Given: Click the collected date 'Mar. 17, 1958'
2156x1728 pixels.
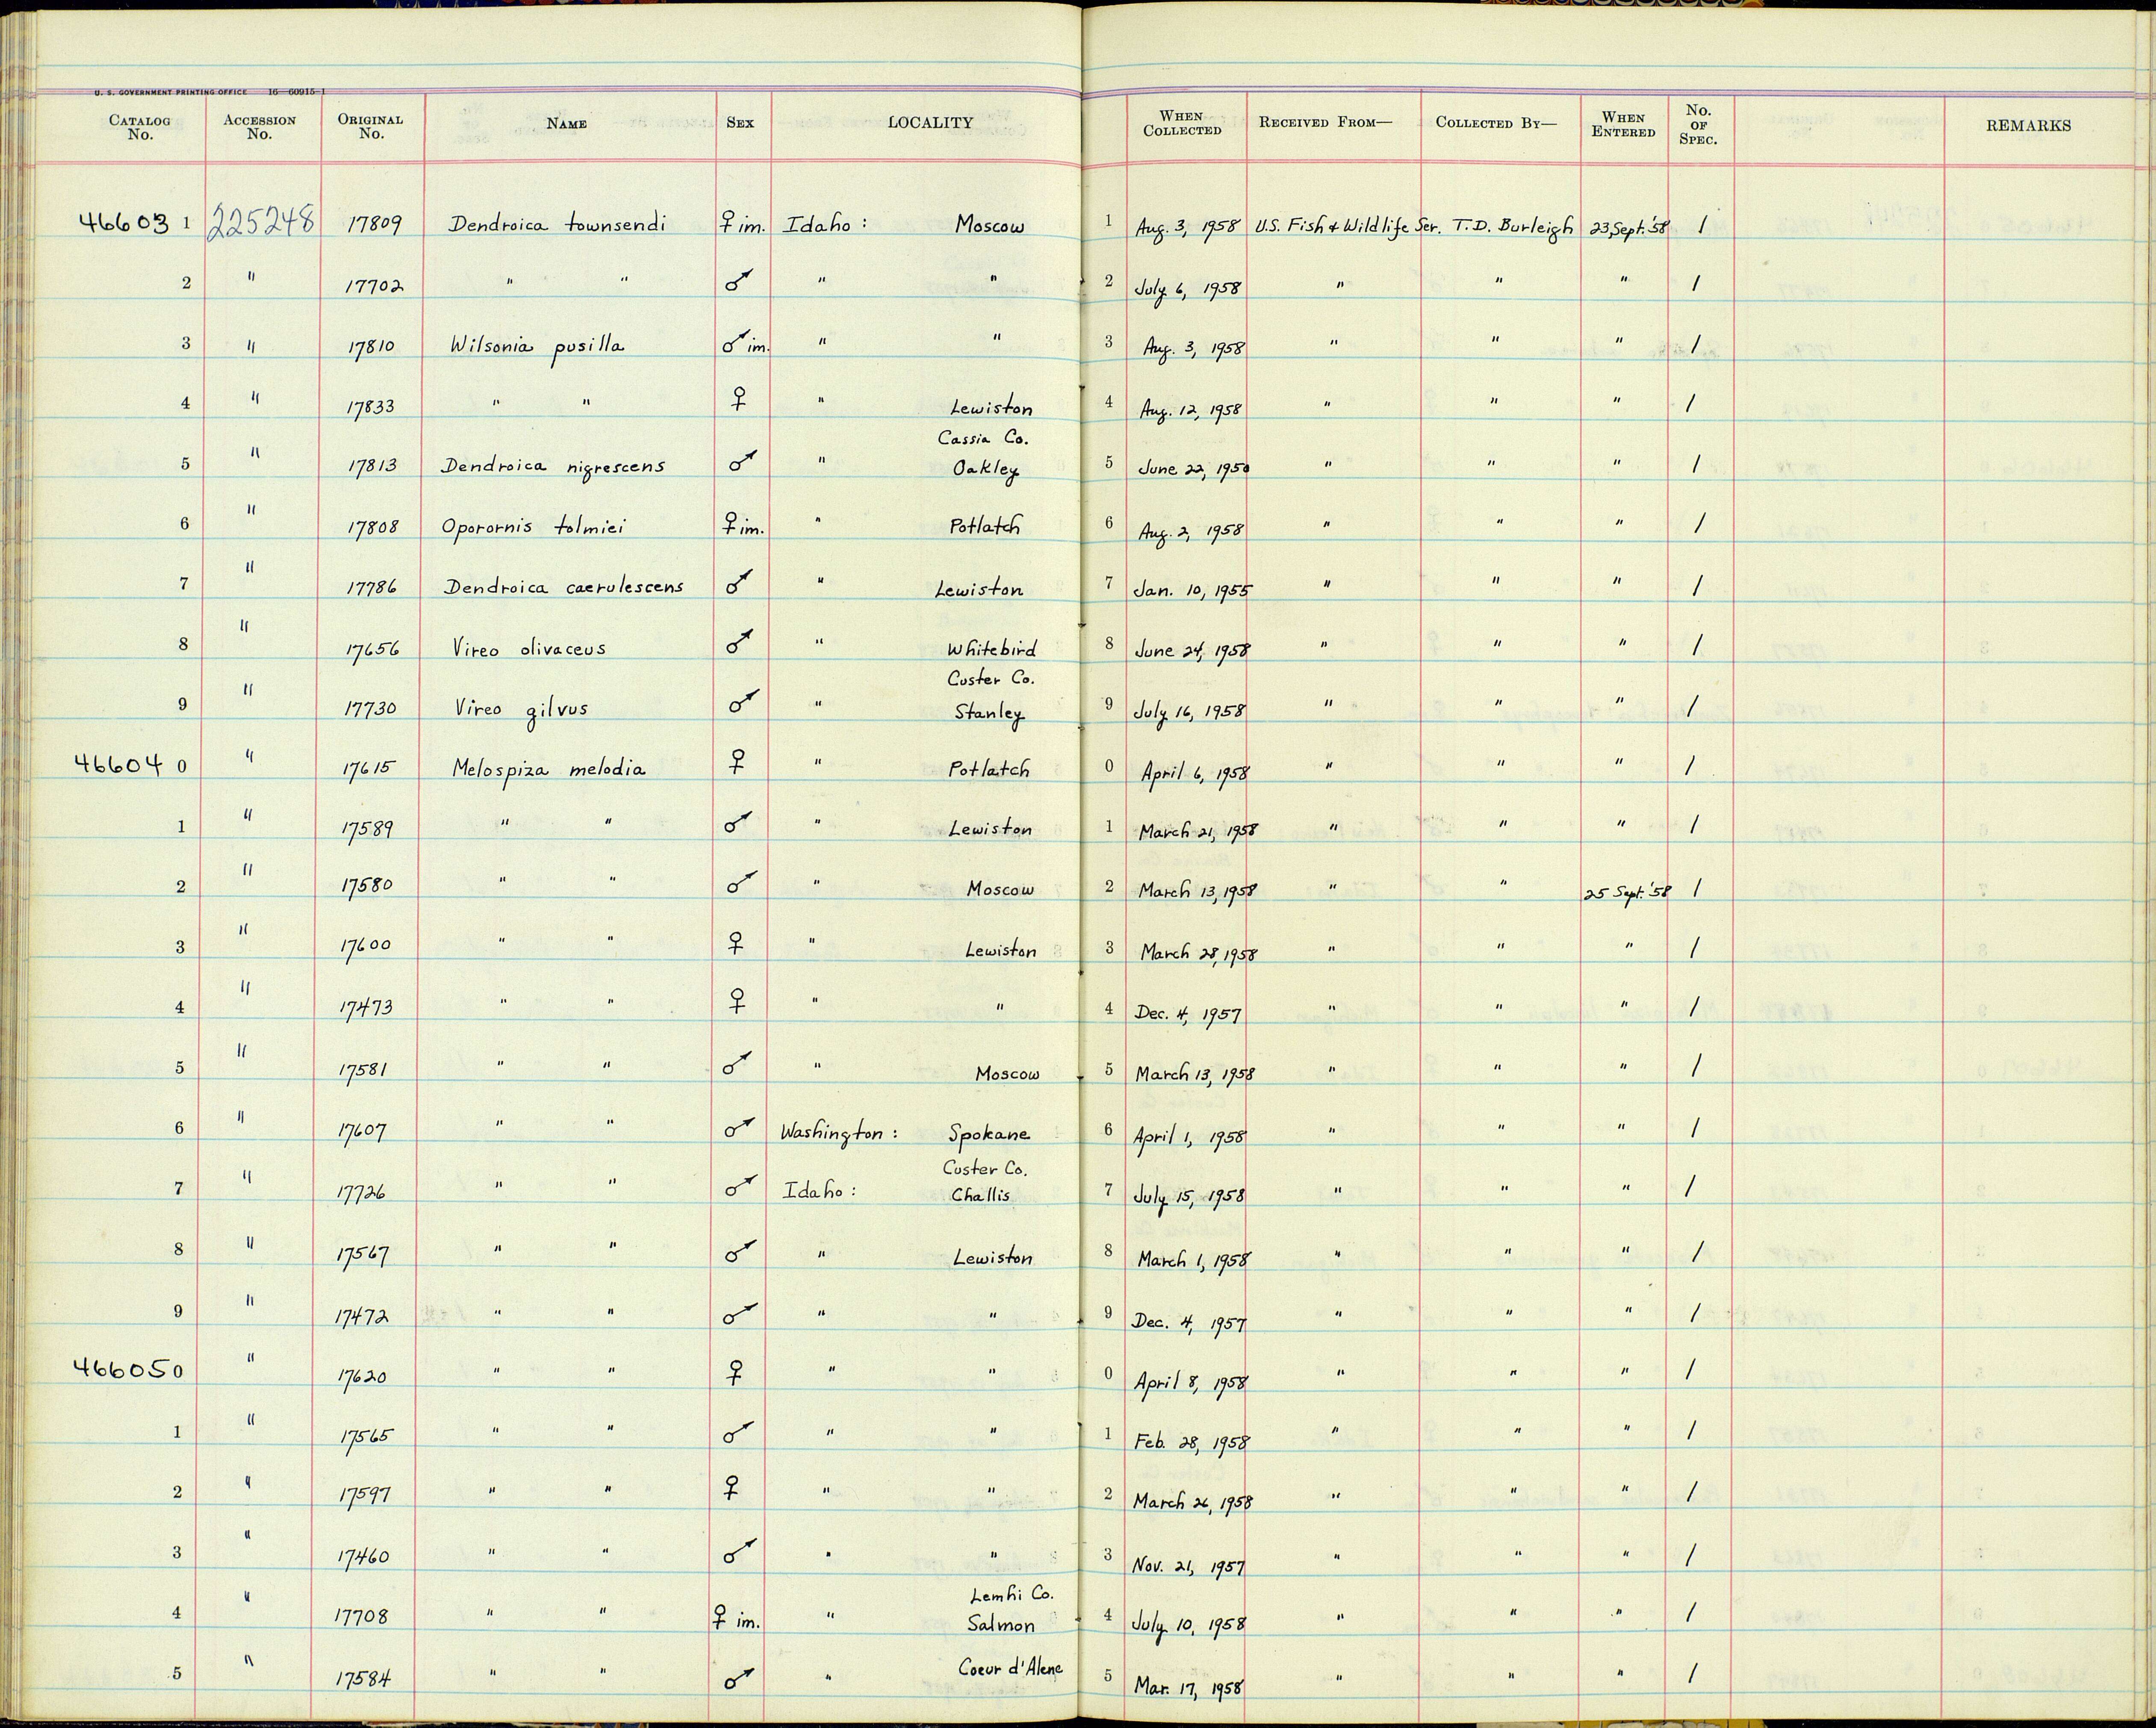Looking at the screenshot, I should pos(1190,1687).
